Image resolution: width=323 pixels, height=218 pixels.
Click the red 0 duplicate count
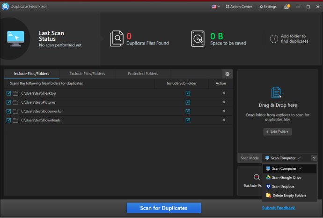129,36
